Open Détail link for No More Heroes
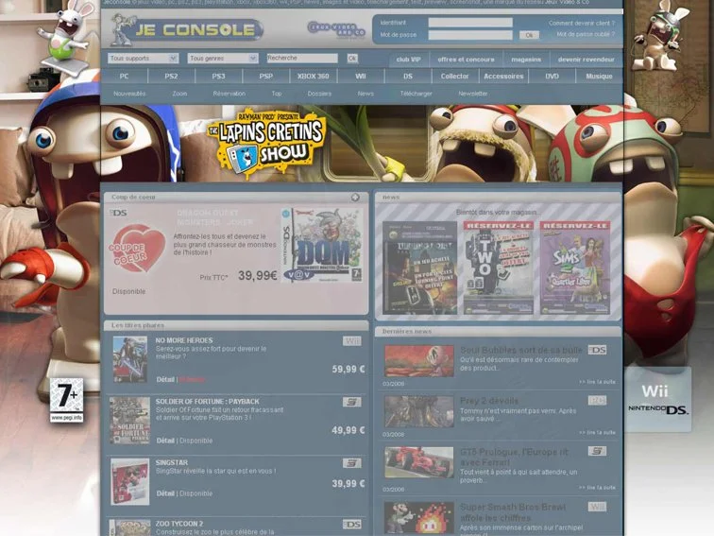The width and height of the screenshot is (714, 536). point(165,379)
